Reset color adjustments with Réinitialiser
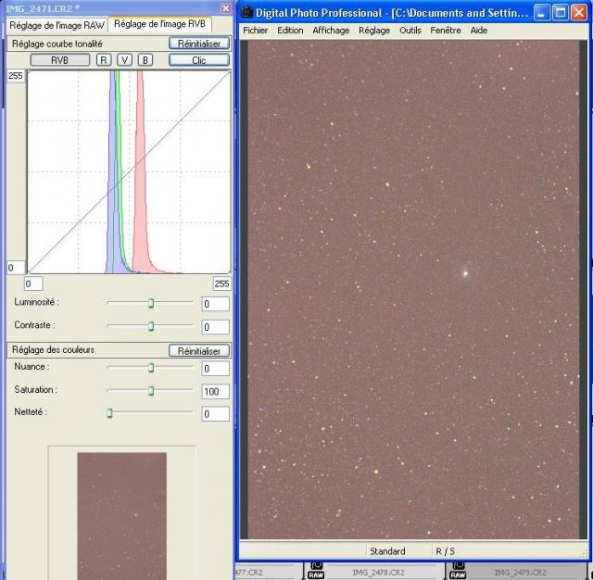 [199, 351]
